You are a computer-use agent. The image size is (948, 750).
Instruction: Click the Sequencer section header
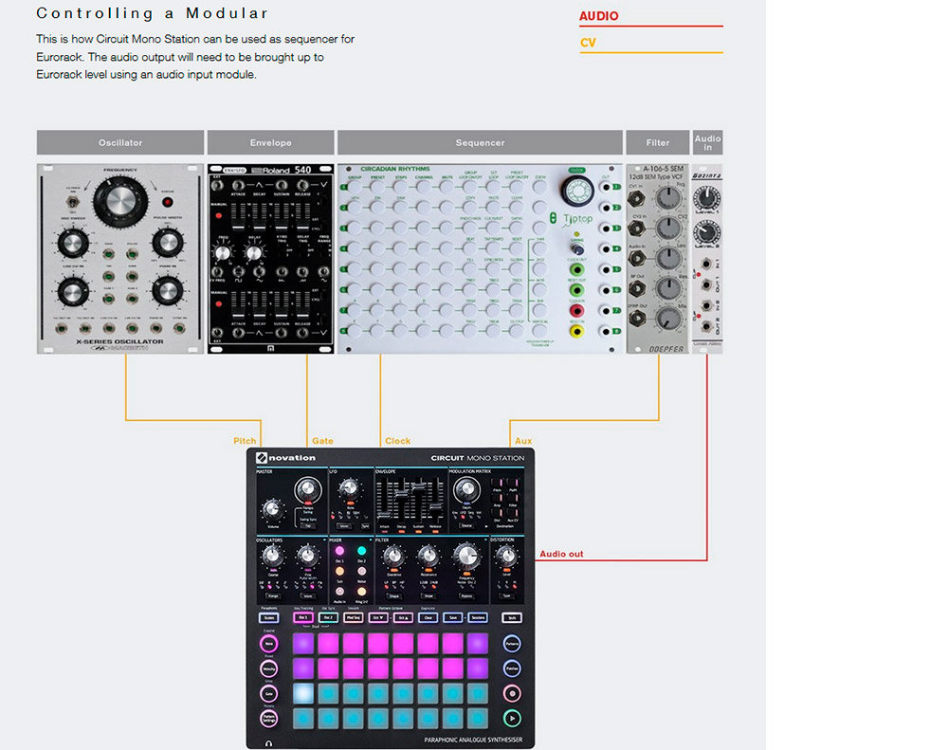coord(479,142)
